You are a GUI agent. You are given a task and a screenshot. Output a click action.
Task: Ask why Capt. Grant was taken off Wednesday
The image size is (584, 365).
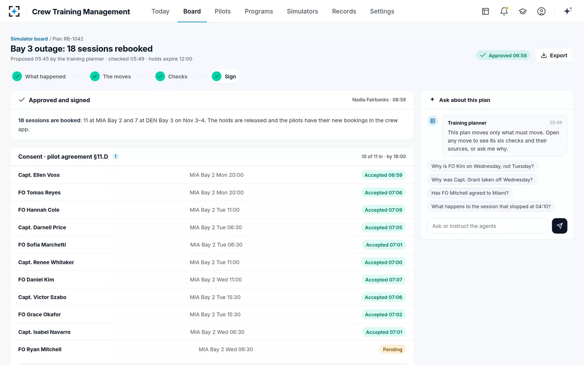482,180
